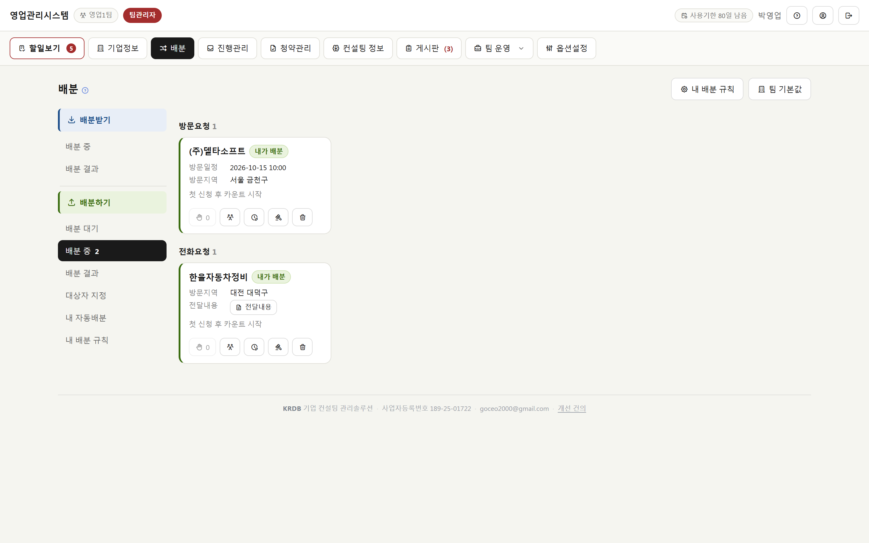
Task: Switch to the 기업정보 tab
Action: [x=118, y=48]
